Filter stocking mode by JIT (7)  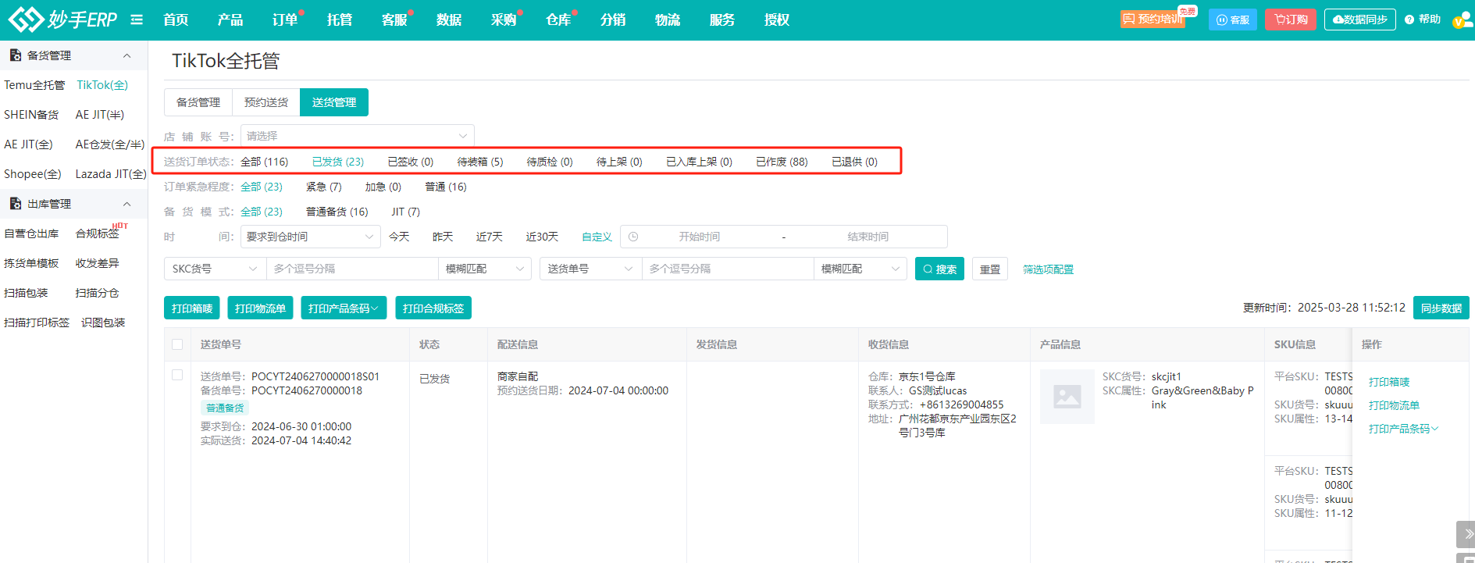[406, 212]
